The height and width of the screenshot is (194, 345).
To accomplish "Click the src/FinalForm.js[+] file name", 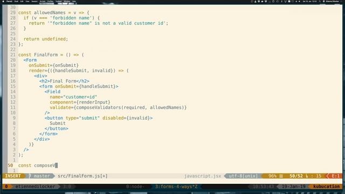I will (82, 176).
